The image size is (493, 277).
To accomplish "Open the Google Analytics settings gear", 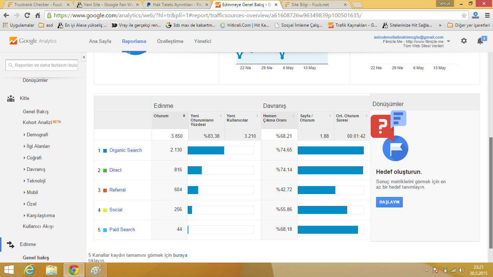I will 464,41.
